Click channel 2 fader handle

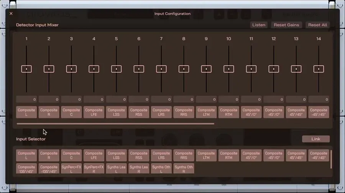(49, 69)
